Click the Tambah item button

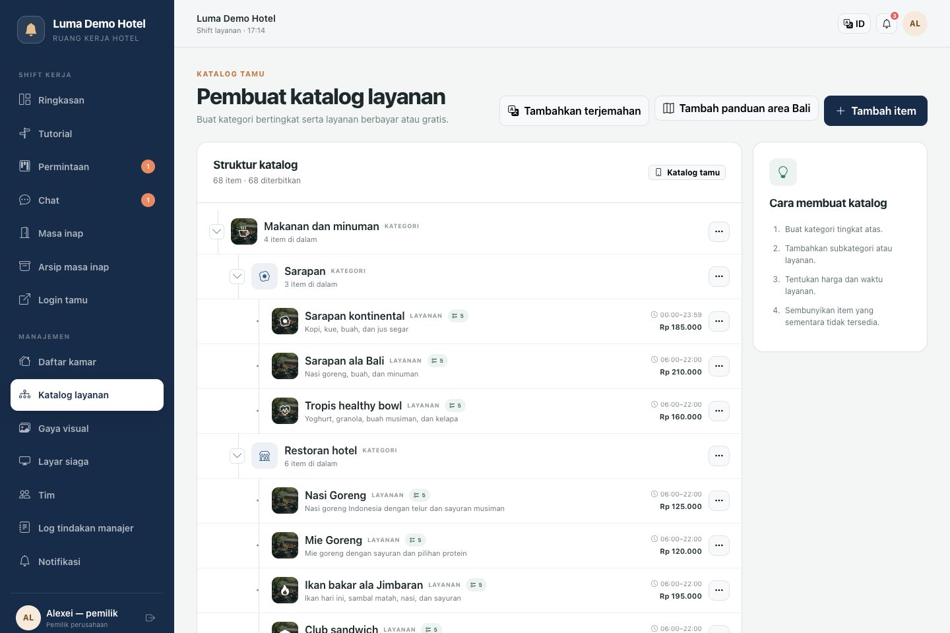tap(875, 111)
